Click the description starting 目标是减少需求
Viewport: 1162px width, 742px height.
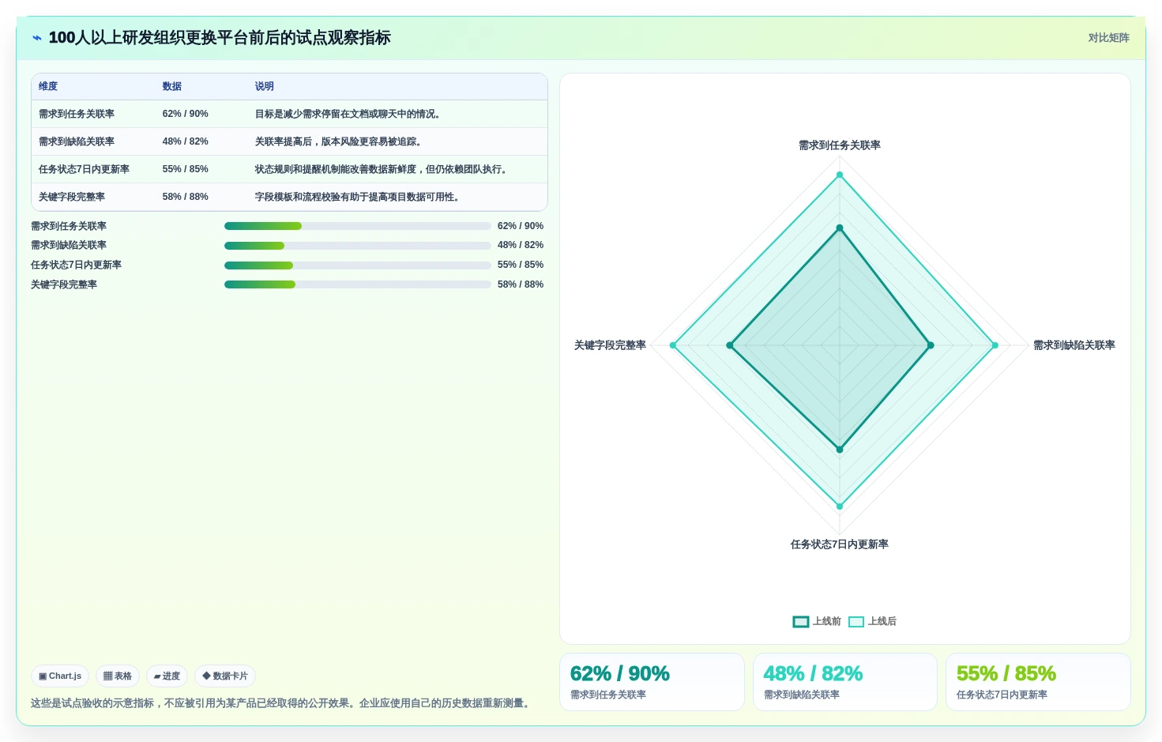point(348,115)
